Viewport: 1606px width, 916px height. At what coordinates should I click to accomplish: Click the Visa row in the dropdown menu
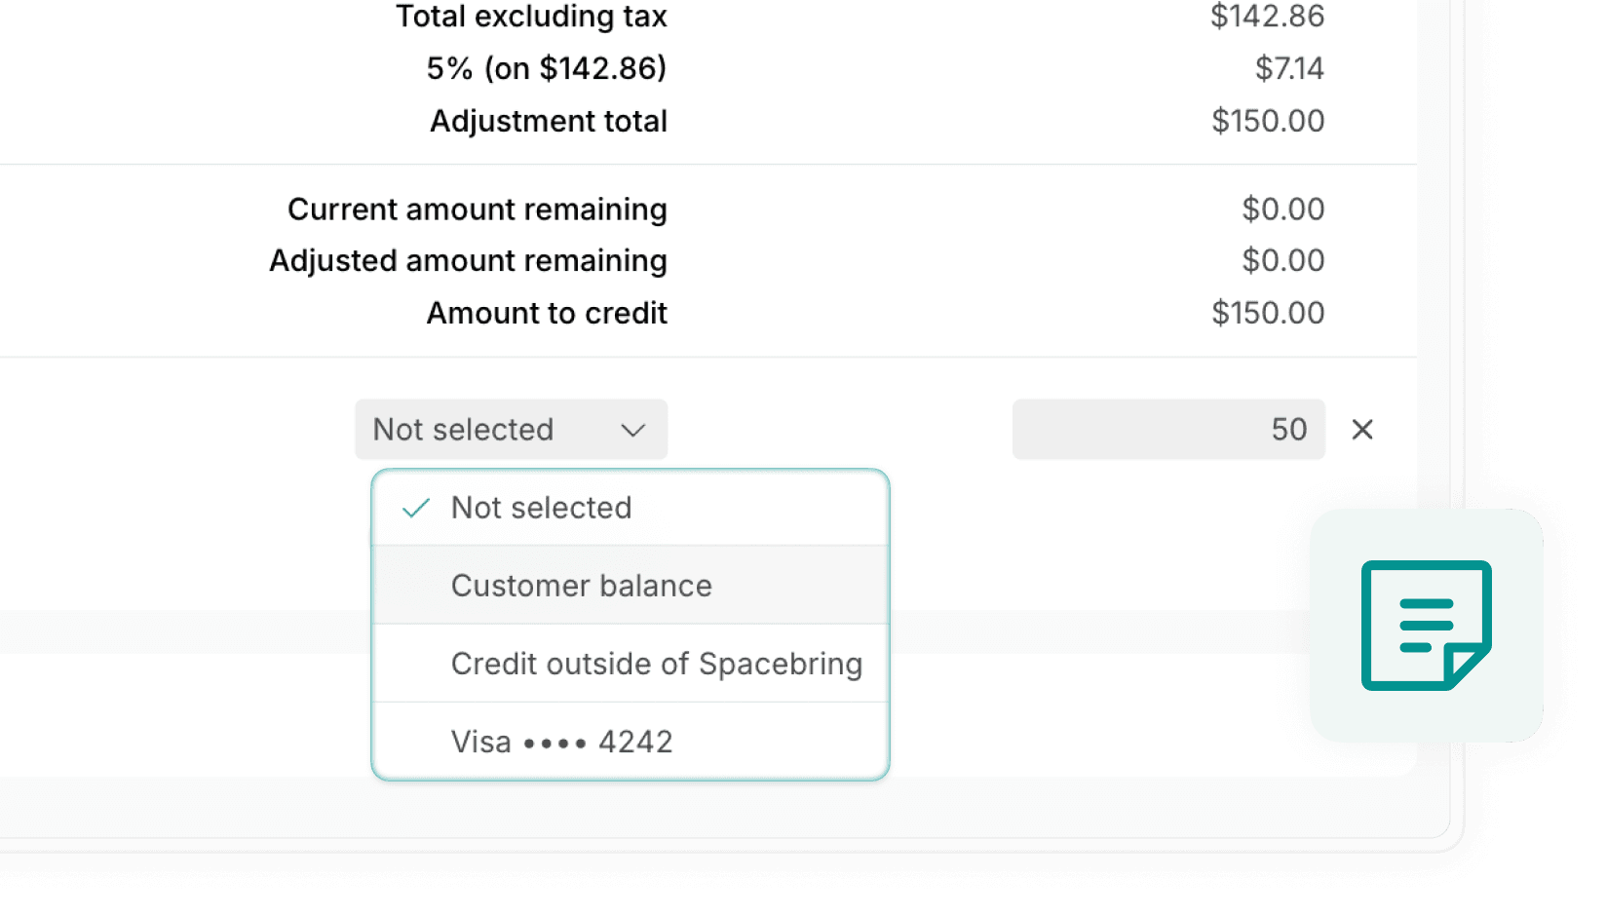[560, 742]
